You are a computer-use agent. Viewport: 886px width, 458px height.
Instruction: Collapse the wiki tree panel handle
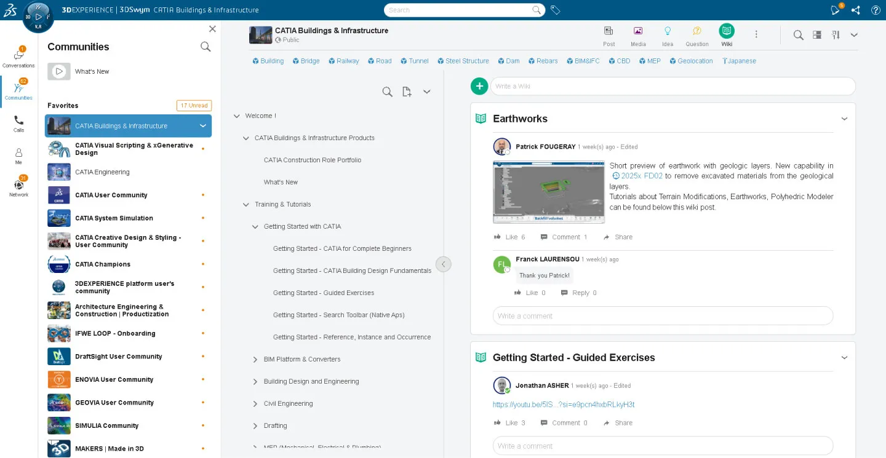click(x=443, y=264)
